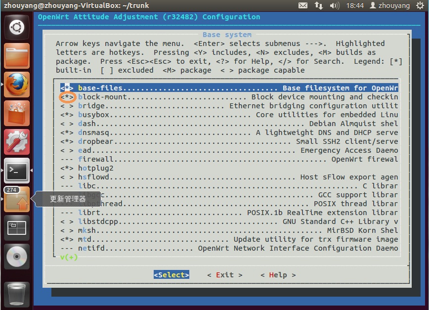Screen dimensions: 429x310
Task: Click the v(+) scroll-down indicator
Action: pyautogui.click(x=69, y=257)
